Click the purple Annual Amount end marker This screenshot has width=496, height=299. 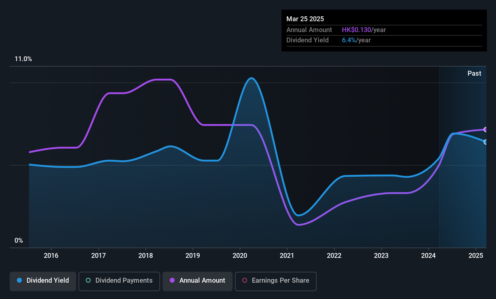click(486, 130)
